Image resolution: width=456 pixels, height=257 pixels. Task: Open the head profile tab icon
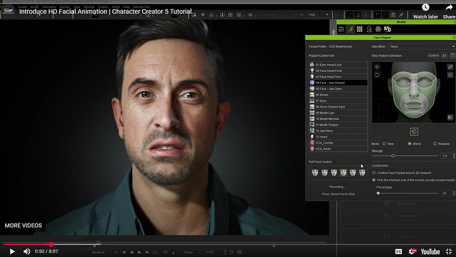[x=369, y=29]
